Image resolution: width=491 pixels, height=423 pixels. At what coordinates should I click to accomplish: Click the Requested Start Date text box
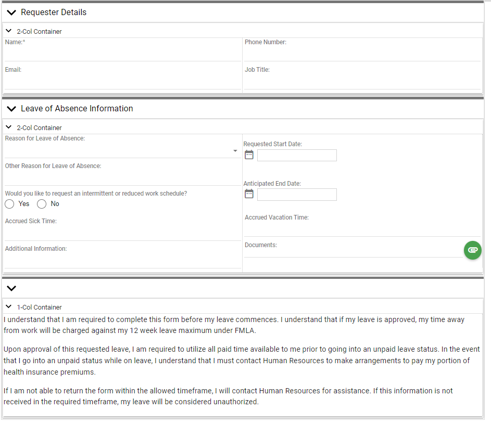[x=297, y=155]
